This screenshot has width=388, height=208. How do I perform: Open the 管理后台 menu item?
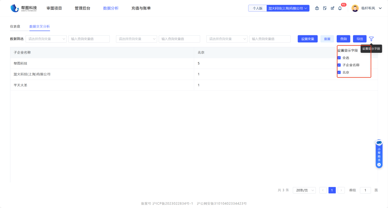(82, 8)
